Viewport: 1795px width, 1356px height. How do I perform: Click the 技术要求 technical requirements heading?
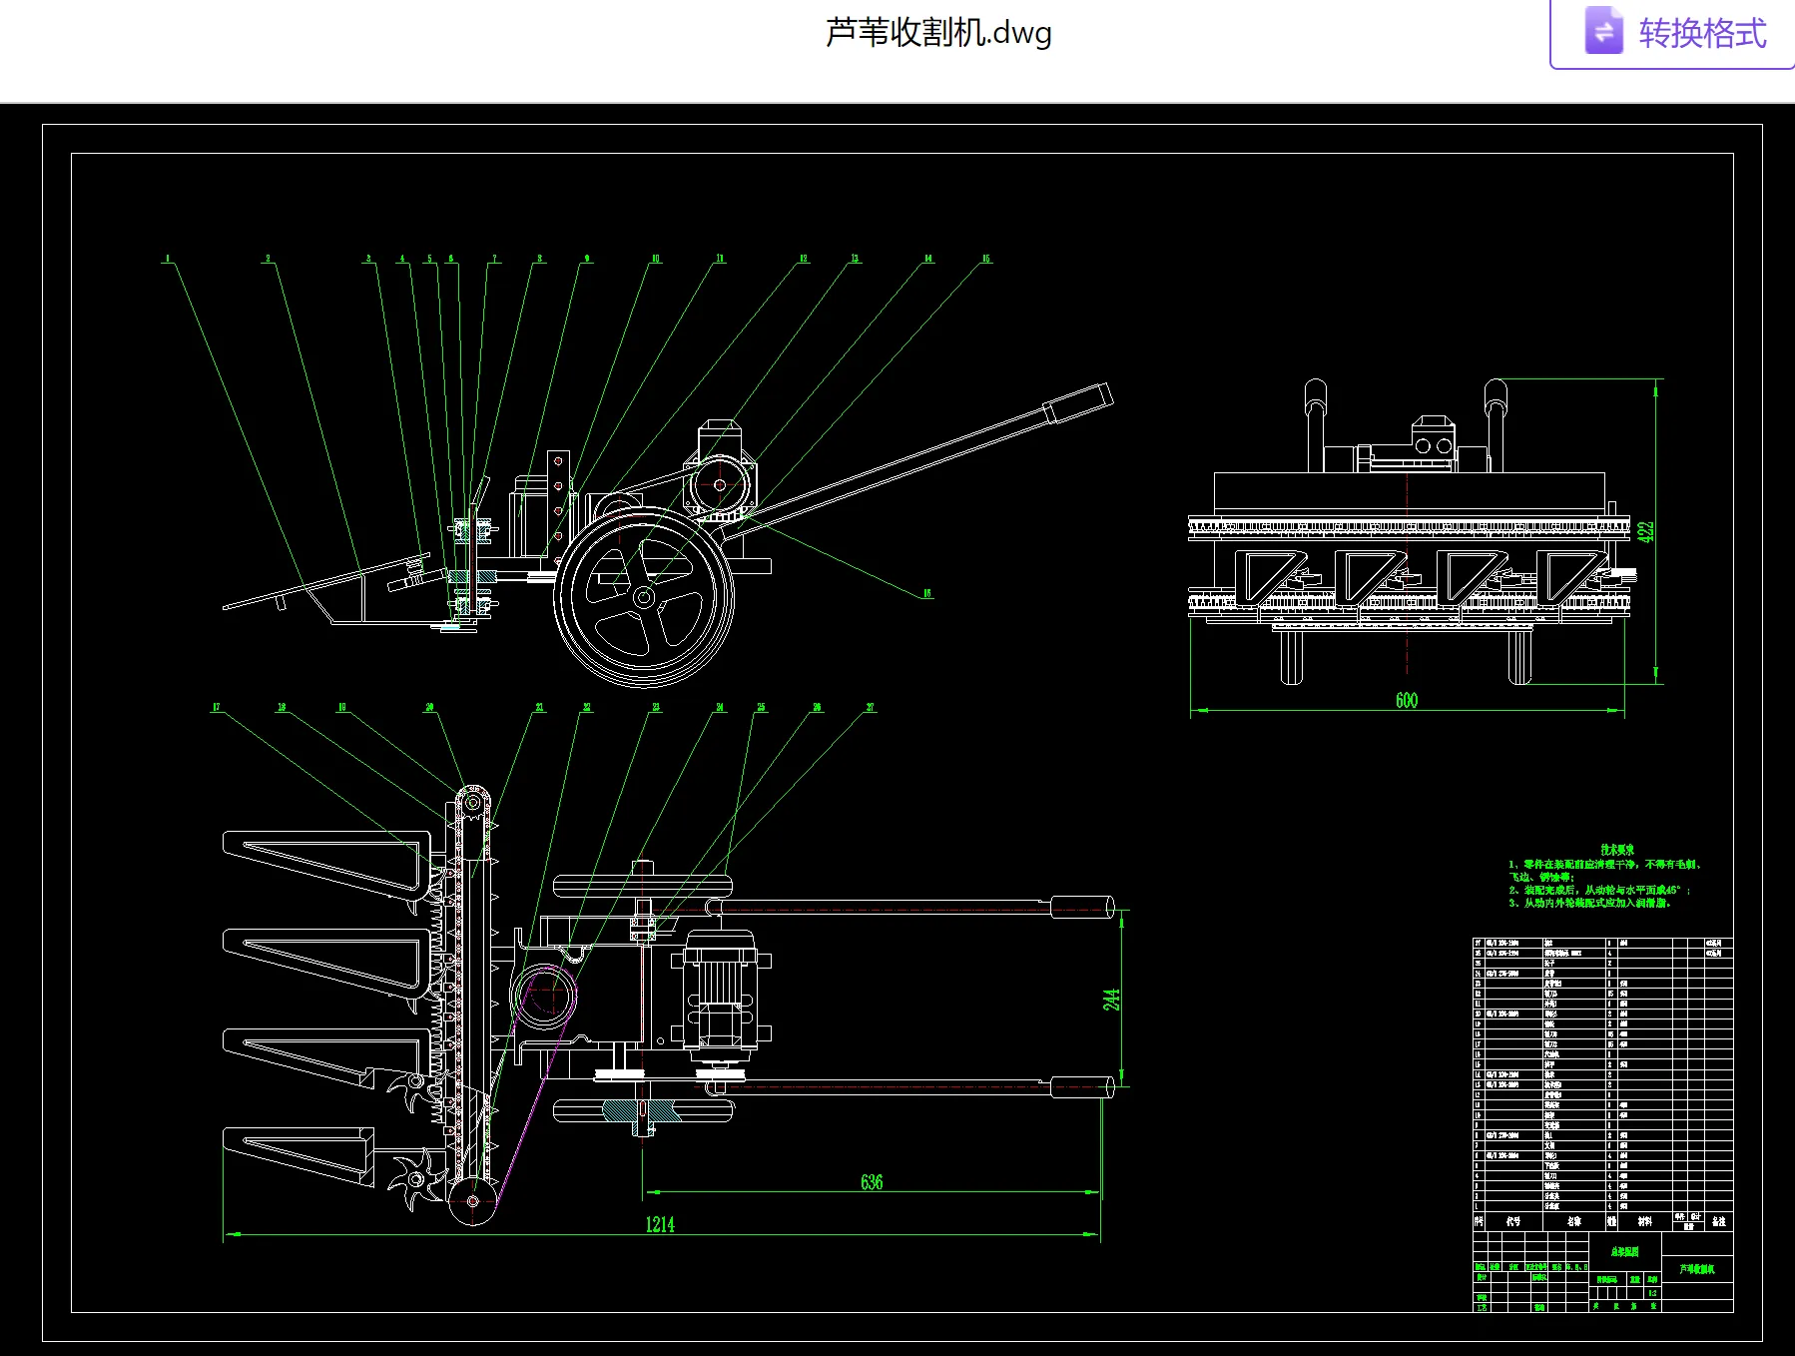(1617, 850)
